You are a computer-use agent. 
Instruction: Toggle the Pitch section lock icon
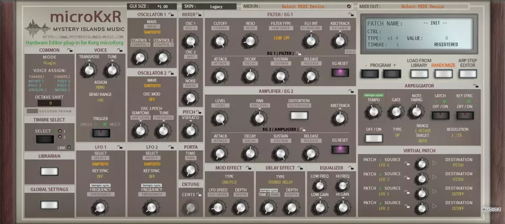198,112
